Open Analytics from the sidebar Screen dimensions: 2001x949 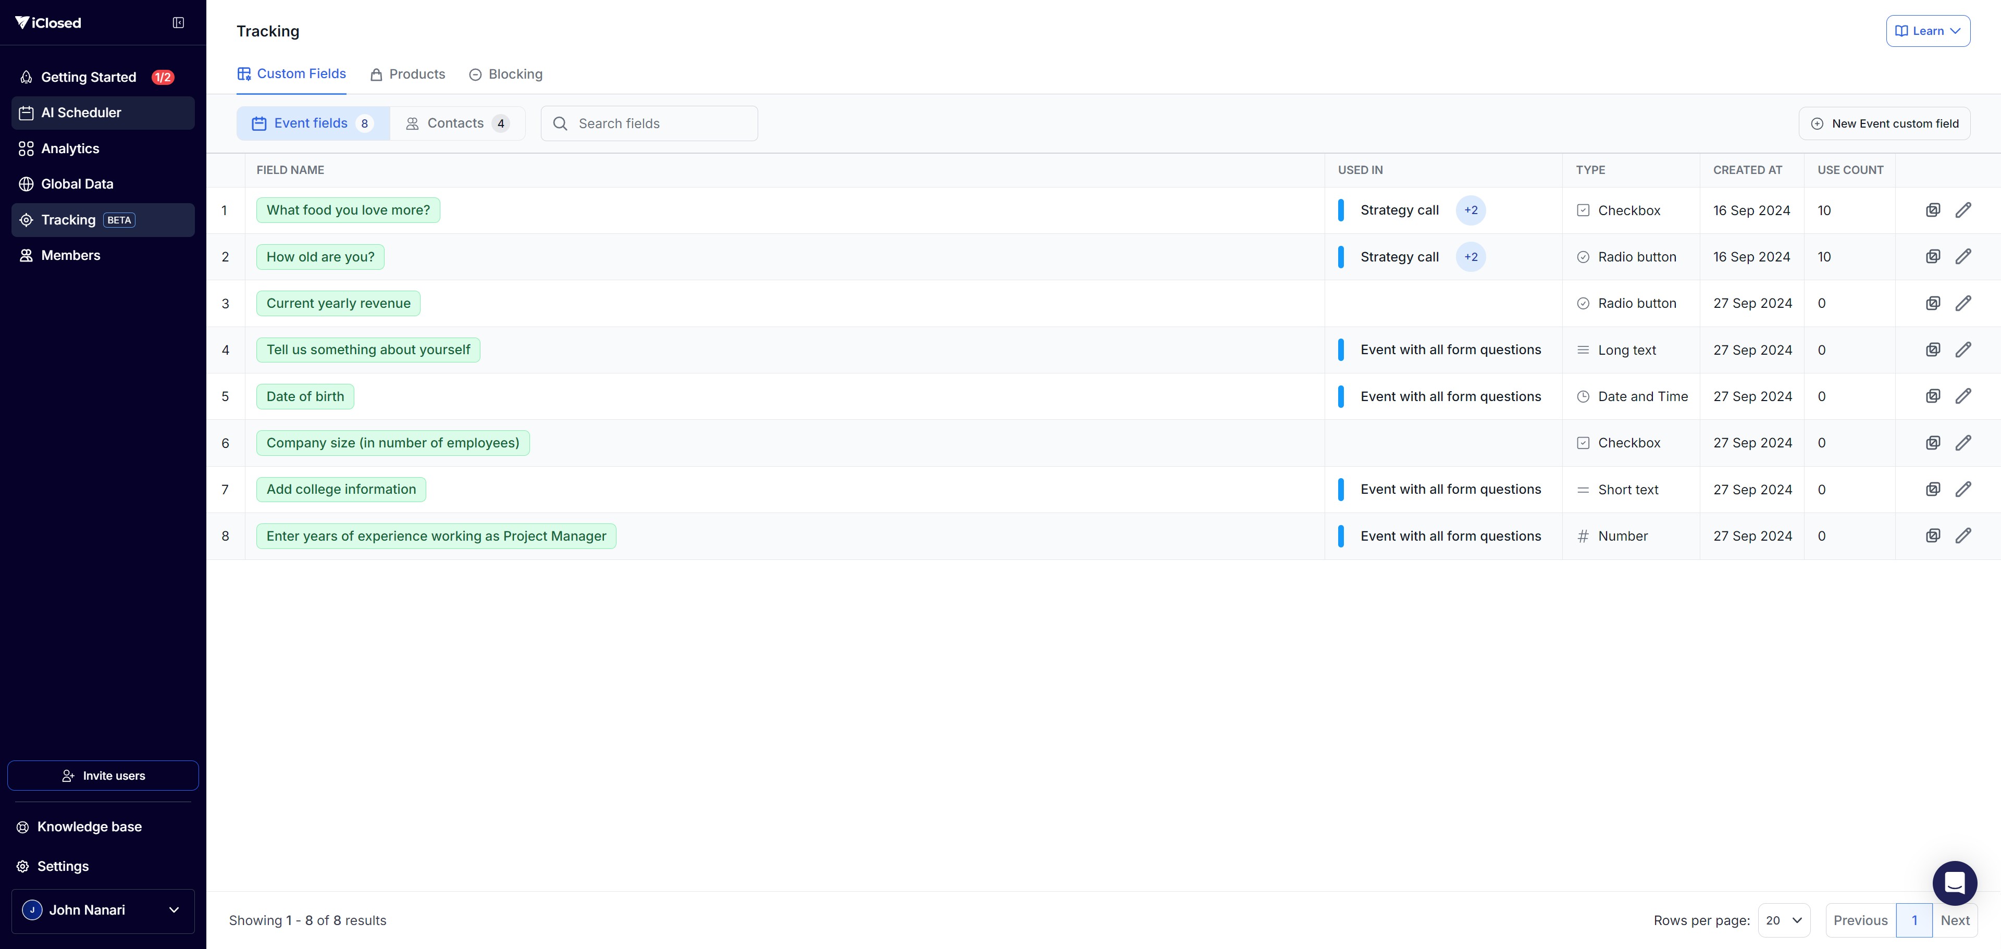coord(70,148)
